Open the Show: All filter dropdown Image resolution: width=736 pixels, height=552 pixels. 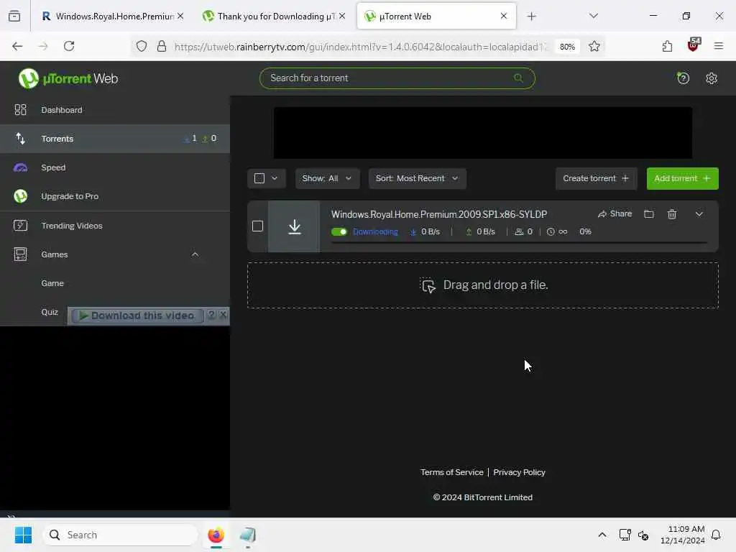[x=327, y=178]
